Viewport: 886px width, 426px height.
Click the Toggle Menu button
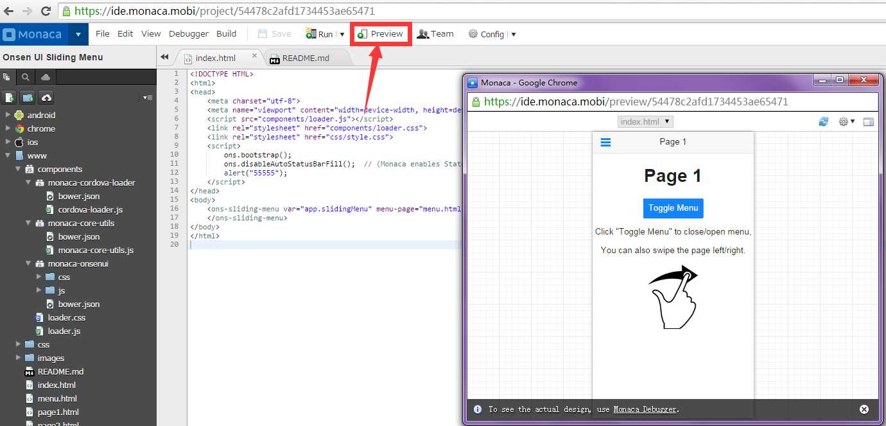(x=673, y=208)
